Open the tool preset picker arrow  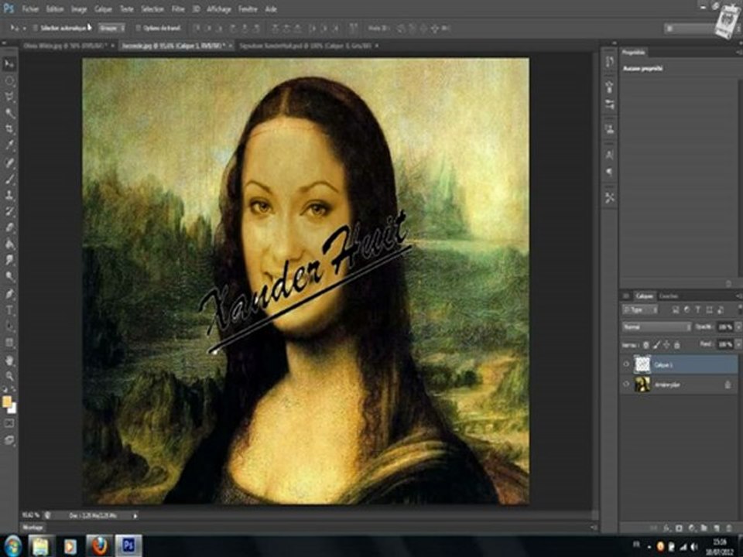(x=24, y=29)
